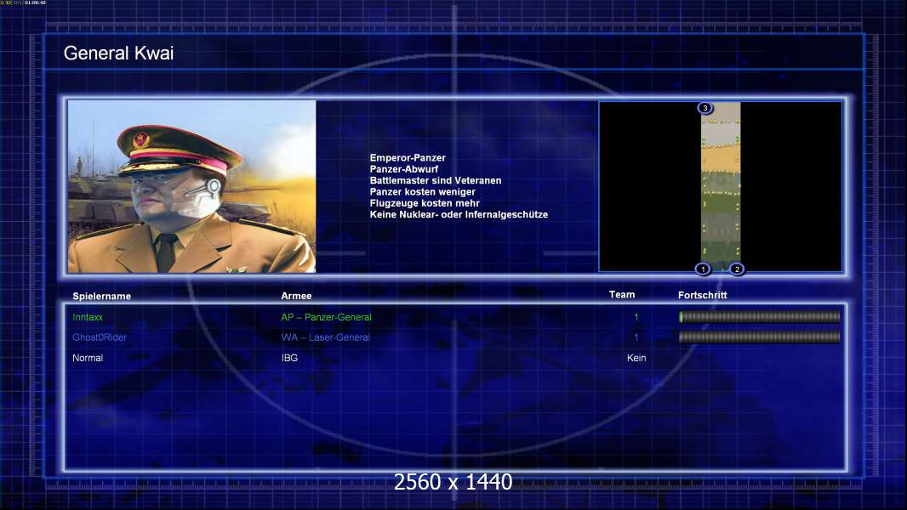907x510 pixels.
Task: Click start position marker 2 on minimap
Action: (736, 269)
